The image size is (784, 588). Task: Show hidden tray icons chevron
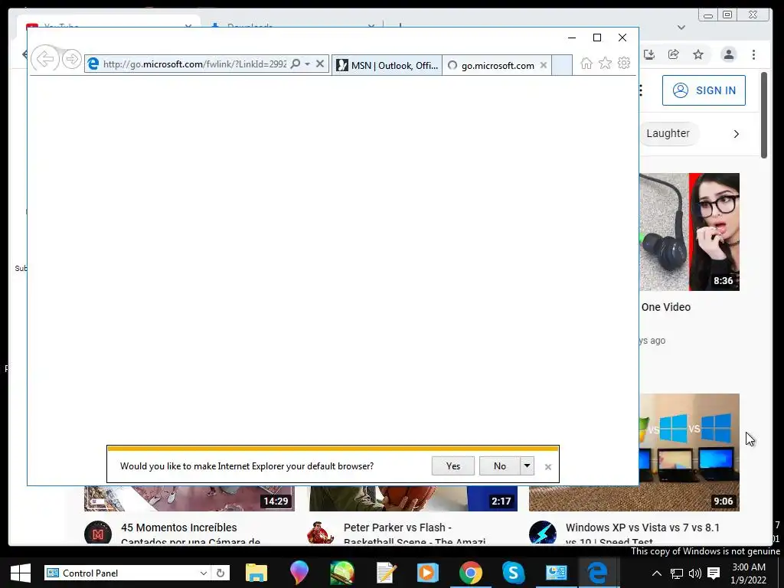[x=657, y=573]
